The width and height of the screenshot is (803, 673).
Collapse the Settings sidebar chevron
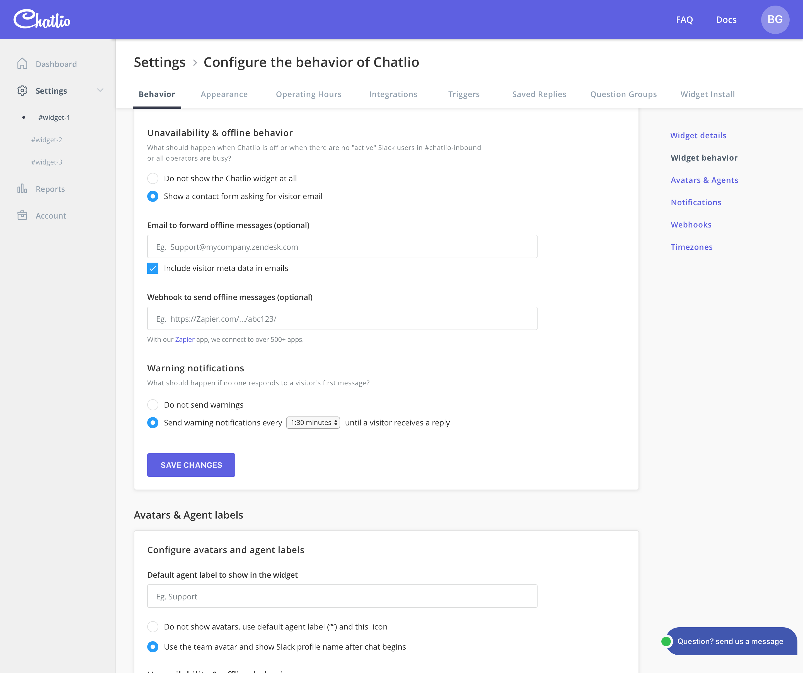pyautogui.click(x=100, y=90)
